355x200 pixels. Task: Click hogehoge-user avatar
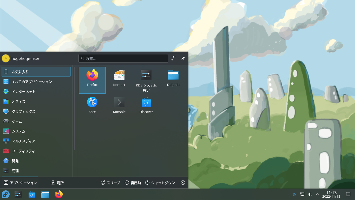click(x=6, y=58)
